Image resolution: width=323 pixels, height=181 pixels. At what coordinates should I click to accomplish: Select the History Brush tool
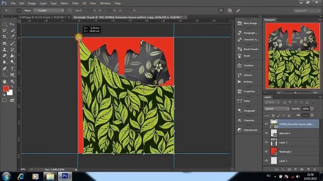(x=12, y=49)
